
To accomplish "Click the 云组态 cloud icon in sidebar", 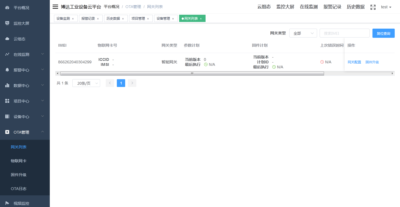I will tap(7, 39).
